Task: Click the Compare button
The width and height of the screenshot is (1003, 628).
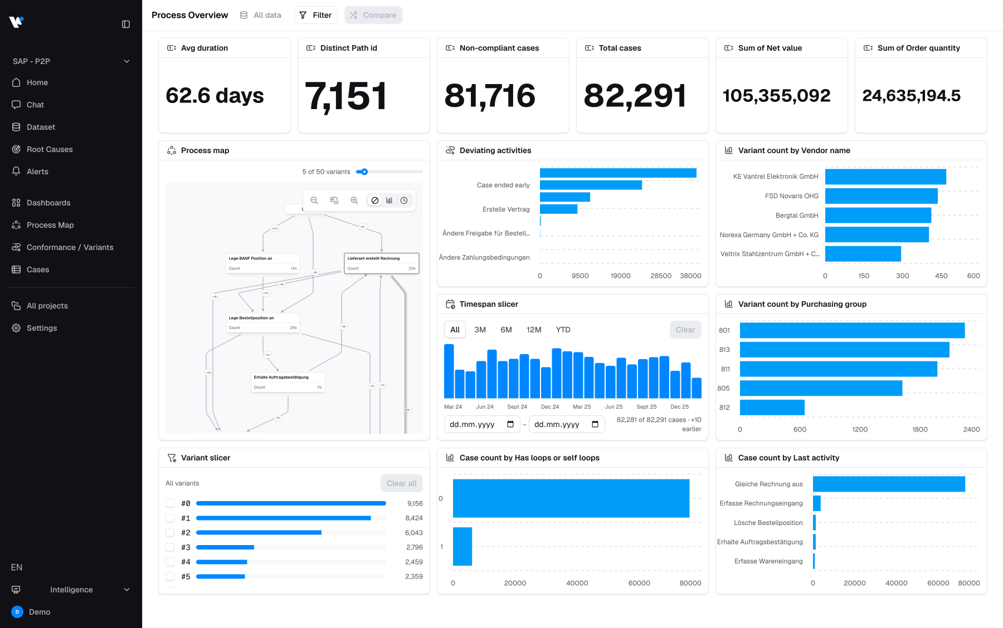Action: click(x=373, y=15)
